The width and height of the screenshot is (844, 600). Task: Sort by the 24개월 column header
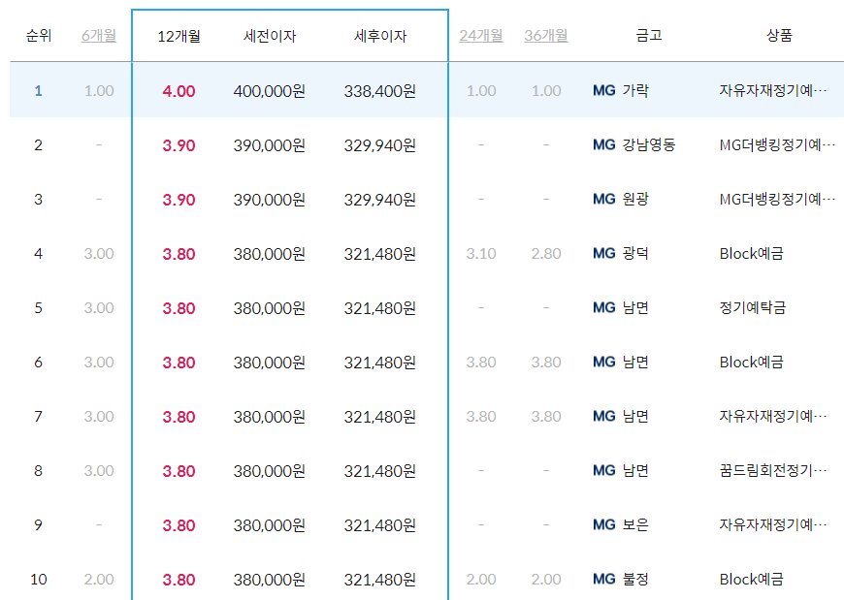point(481,36)
